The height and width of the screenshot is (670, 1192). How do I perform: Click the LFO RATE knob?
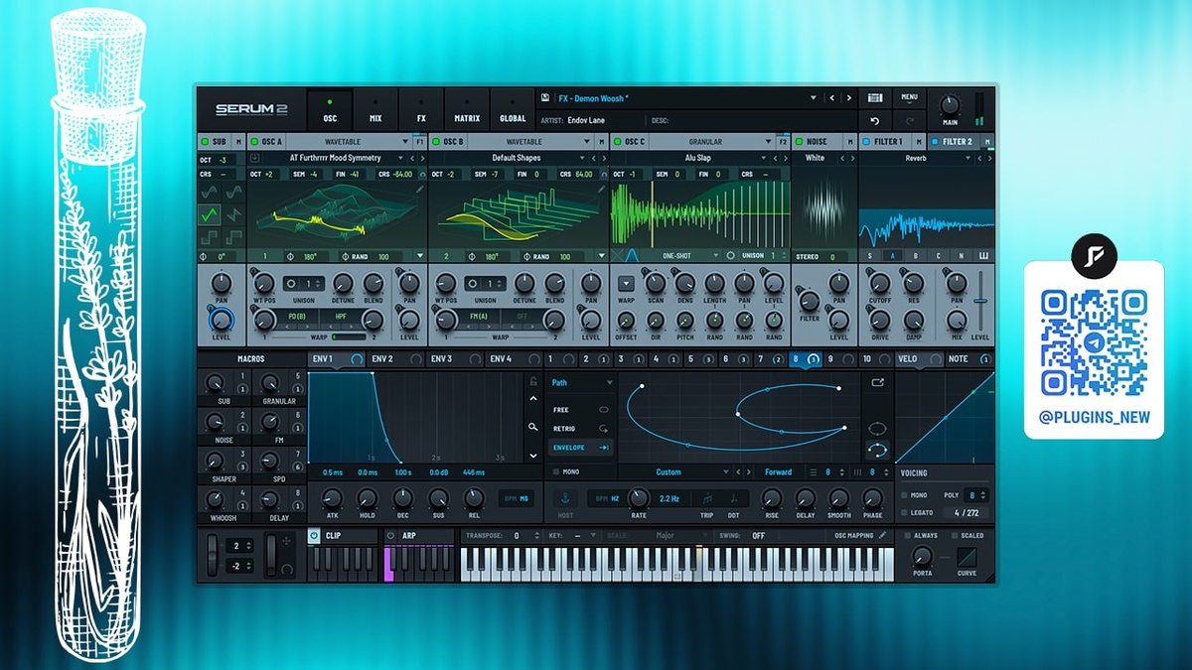click(639, 497)
